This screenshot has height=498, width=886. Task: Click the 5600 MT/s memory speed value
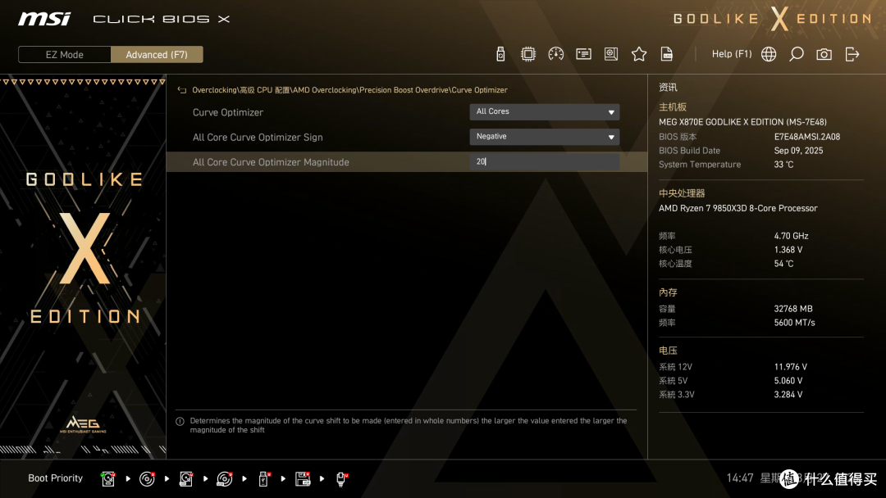point(794,323)
